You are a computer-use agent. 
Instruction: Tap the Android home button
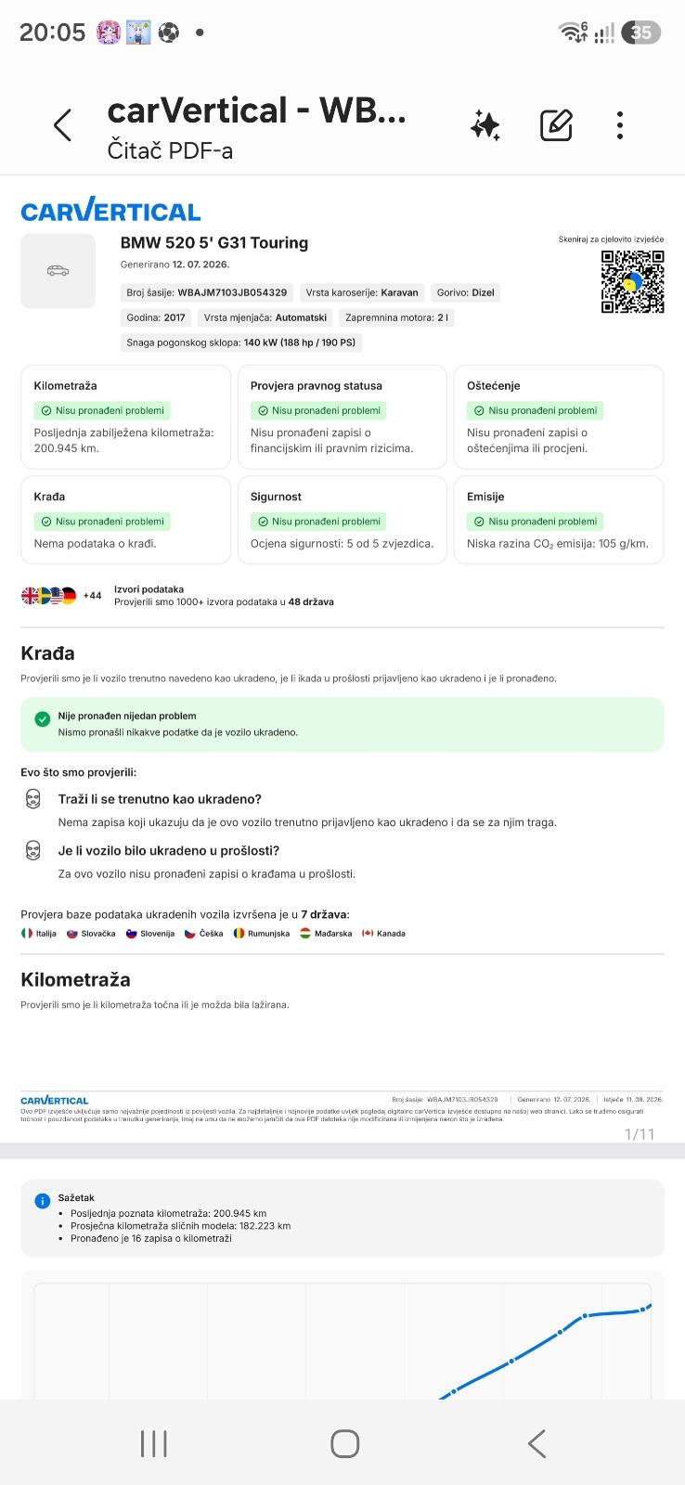[344, 1443]
